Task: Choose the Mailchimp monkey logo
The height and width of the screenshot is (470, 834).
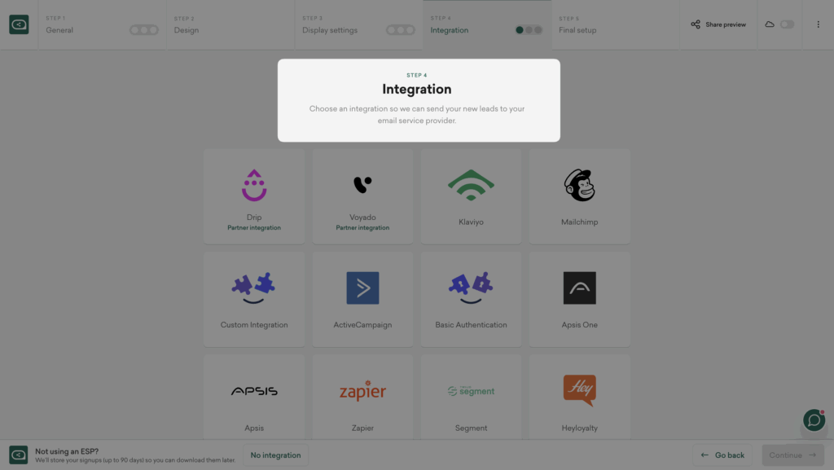Action: point(579,185)
